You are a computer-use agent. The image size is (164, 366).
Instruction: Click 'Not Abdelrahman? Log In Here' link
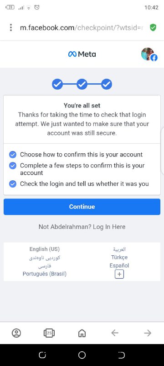[x=82, y=227]
